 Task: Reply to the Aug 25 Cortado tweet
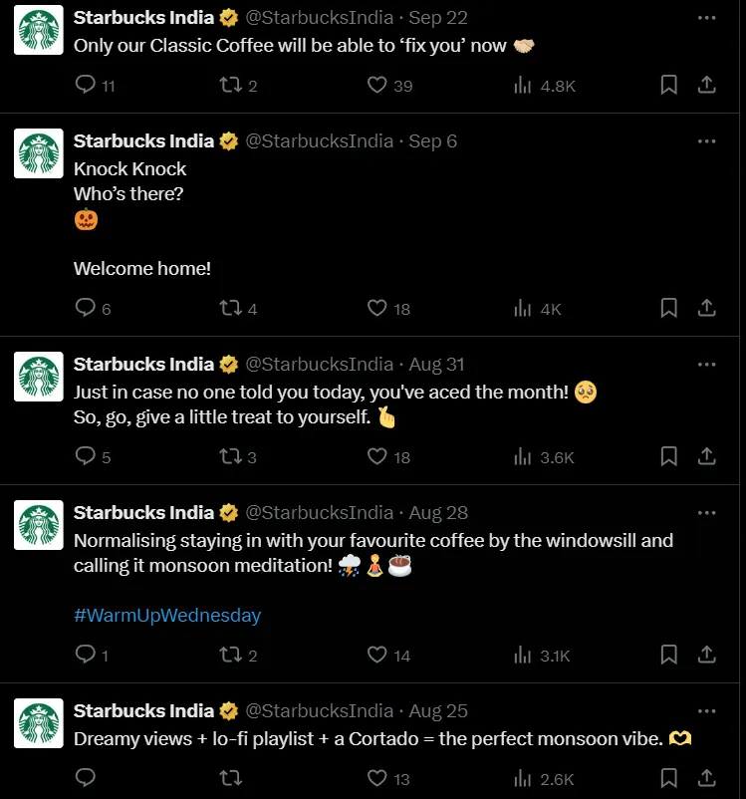[85, 778]
